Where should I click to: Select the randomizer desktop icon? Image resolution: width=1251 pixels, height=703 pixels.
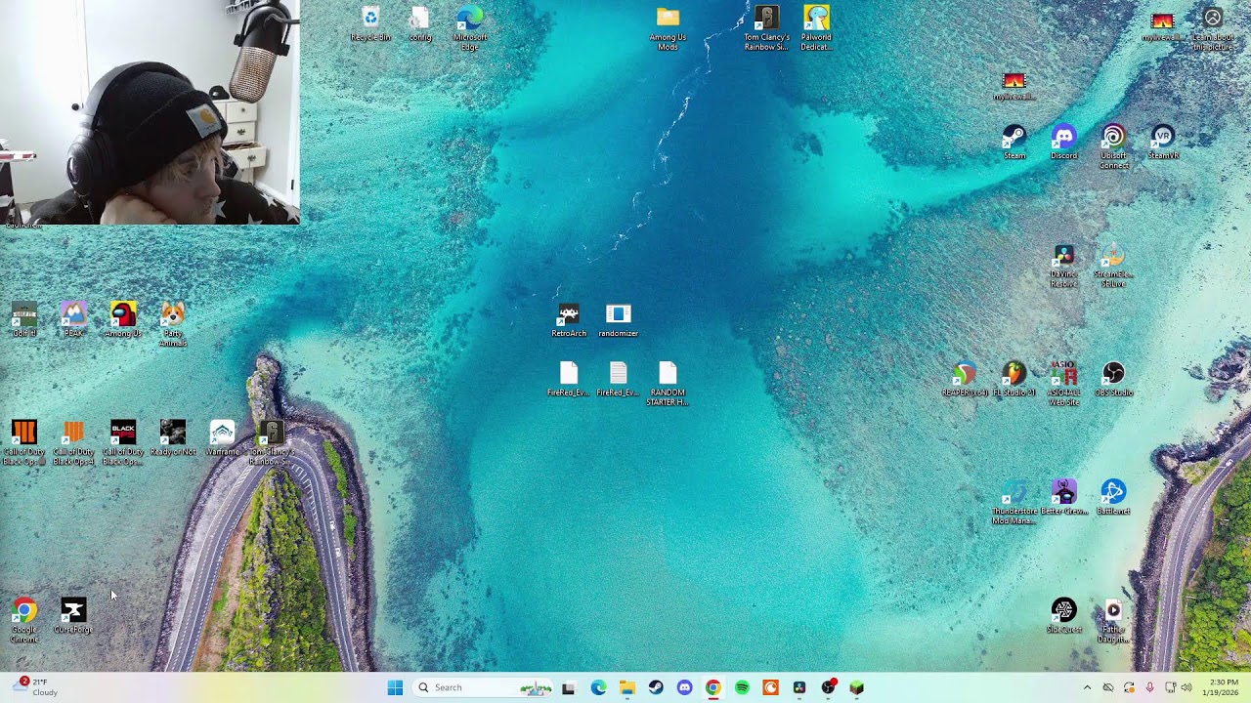point(618,320)
